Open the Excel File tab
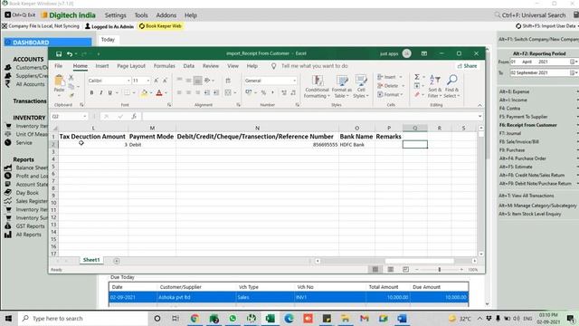Viewport: 579px width, 326px height. coord(58,66)
